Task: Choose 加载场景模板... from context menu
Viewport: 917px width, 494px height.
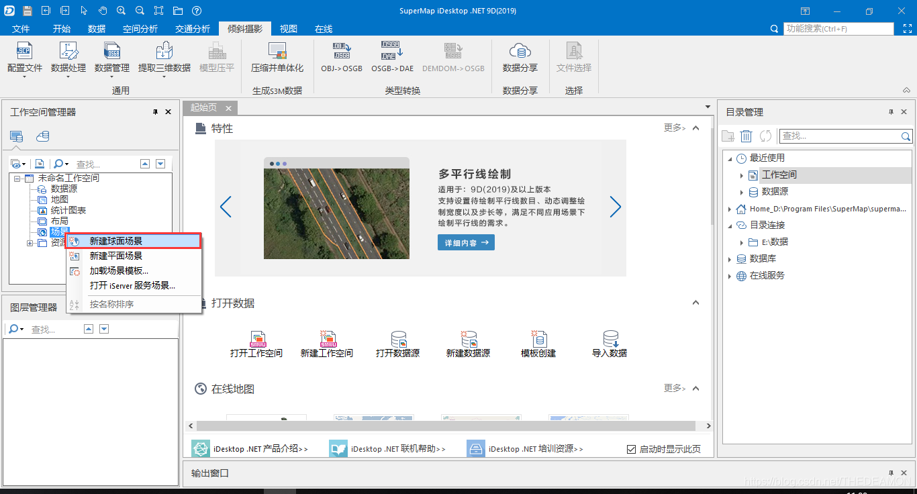Action: point(134,270)
